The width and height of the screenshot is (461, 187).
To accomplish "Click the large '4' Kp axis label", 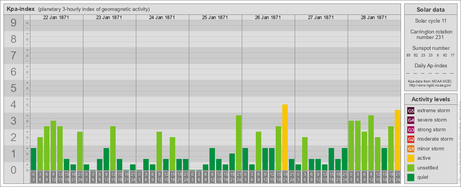I will (13, 105).
